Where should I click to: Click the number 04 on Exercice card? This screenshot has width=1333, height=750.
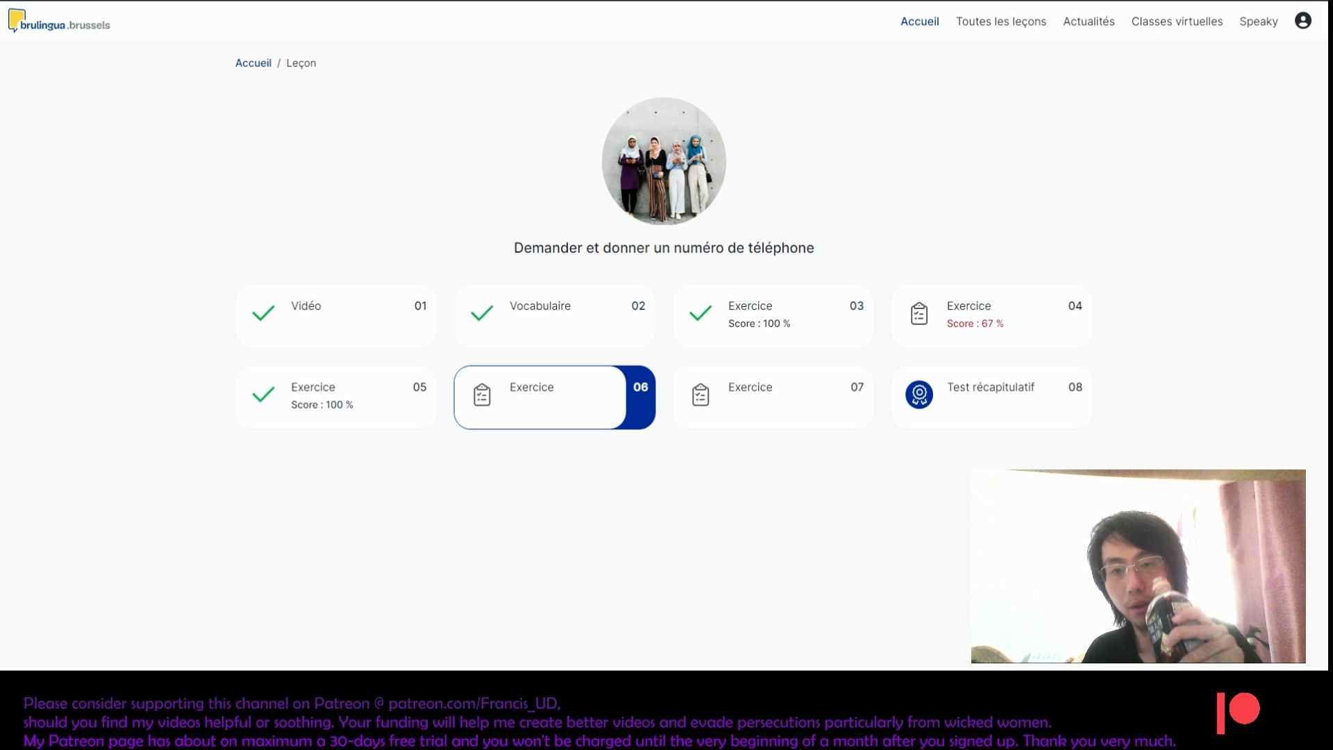point(1075,306)
